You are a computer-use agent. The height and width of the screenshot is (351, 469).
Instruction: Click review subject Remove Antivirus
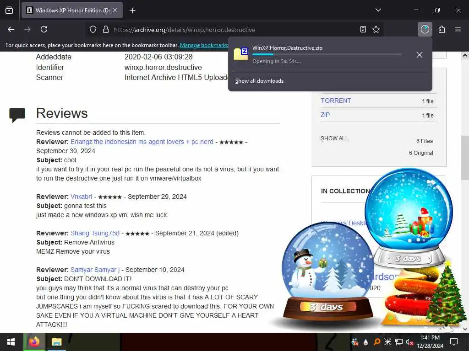click(x=89, y=242)
